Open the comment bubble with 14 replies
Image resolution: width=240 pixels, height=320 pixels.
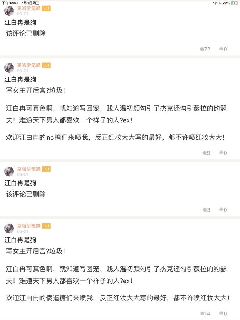[202, 314]
